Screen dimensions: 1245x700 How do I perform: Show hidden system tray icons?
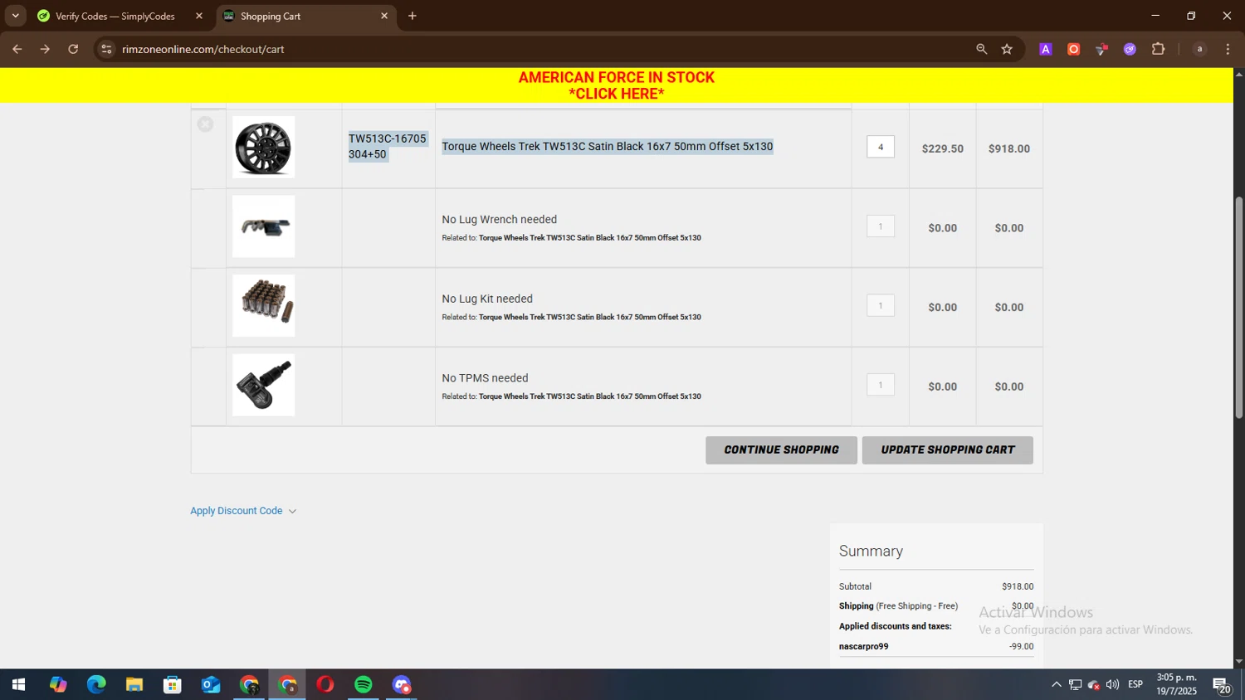click(x=1057, y=685)
